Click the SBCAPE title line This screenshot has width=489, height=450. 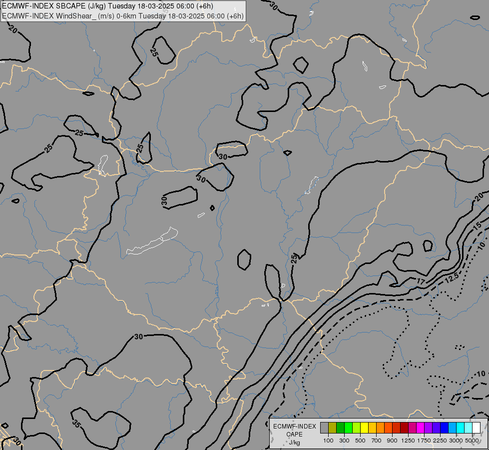point(107,6)
